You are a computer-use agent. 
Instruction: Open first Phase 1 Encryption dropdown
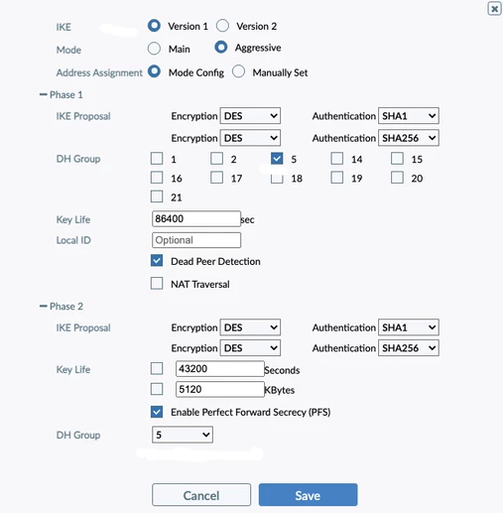point(250,116)
